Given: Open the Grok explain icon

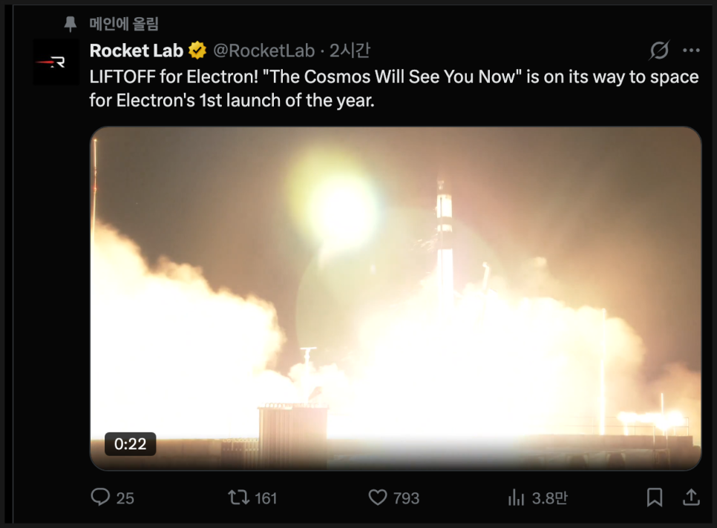Looking at the screenshot, I should point(659,50).
